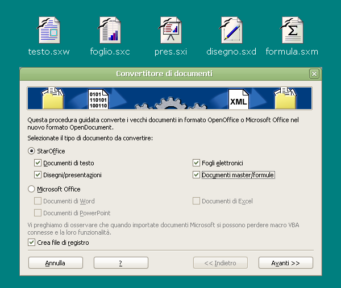Viewport: 341px width, 288px height.
Task: Click the gear graphic in the banner
Action: point(170,103)
